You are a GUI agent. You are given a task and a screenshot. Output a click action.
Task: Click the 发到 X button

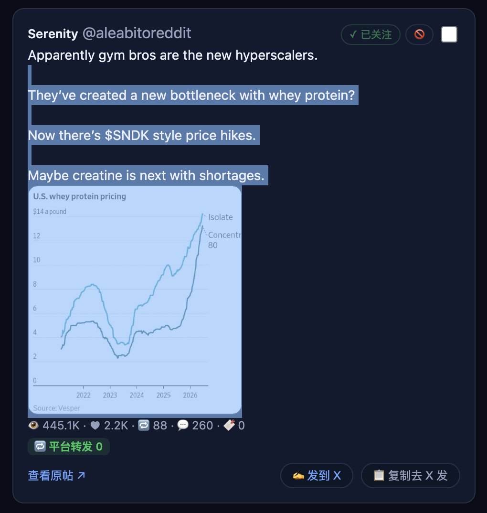(317, 475)
